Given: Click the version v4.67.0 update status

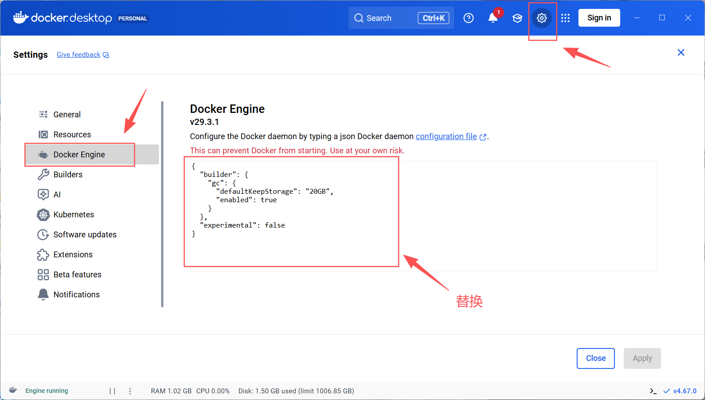Looking at the screenshot, I should 680,391.
